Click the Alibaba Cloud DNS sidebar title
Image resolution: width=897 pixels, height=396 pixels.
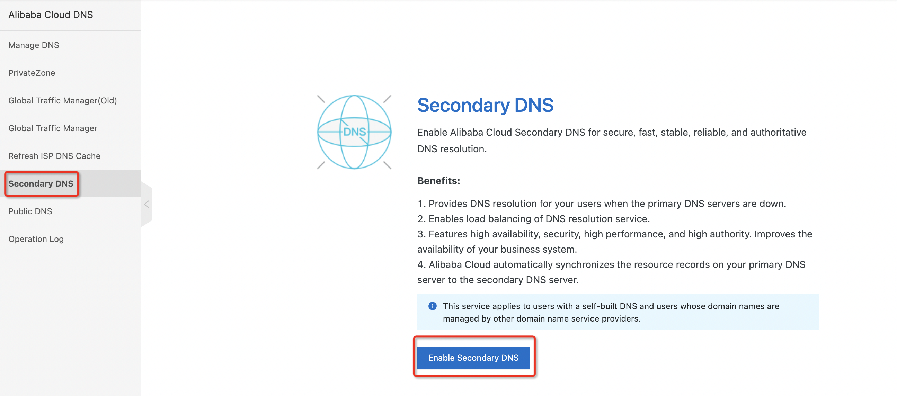click(51, 15)
